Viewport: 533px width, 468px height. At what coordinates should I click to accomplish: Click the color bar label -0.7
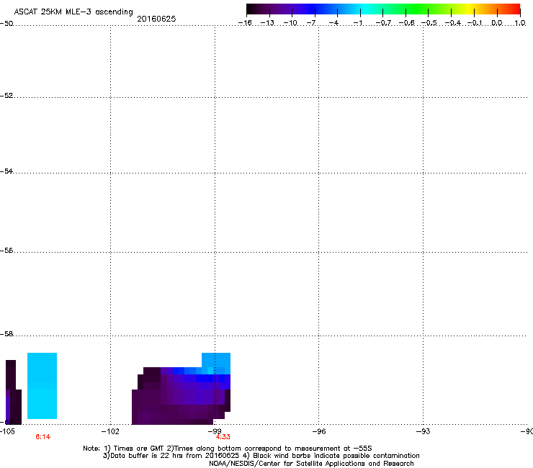383,23
